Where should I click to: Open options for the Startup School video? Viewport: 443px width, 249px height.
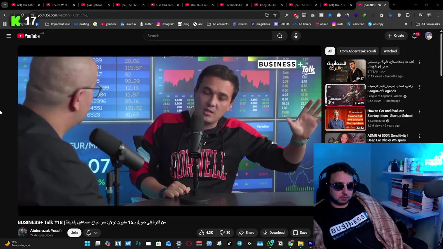[420, 111]
